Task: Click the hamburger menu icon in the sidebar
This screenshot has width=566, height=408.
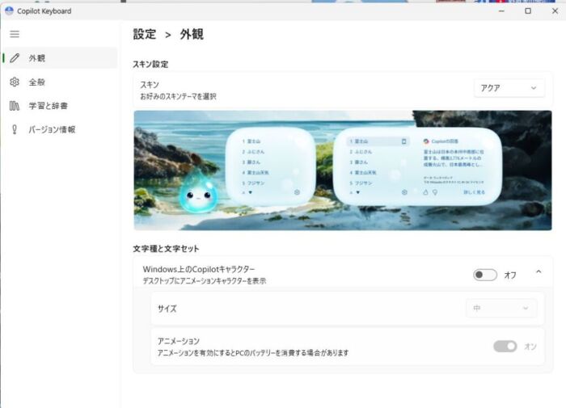Action: tap(15, 34)
